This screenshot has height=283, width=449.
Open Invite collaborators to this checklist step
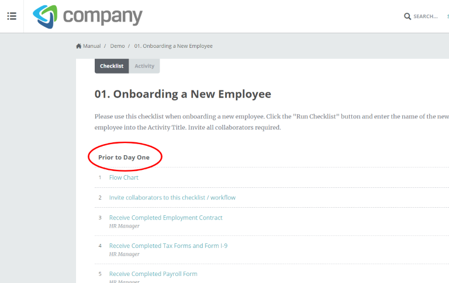click(x=172, y=198)
